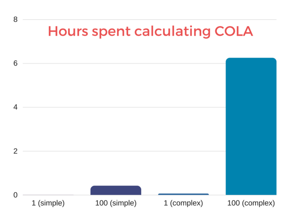This screenshot has width=294, height=220.
Task: Click the word 'Hours' in the chart title
Action: click(66, 31)
